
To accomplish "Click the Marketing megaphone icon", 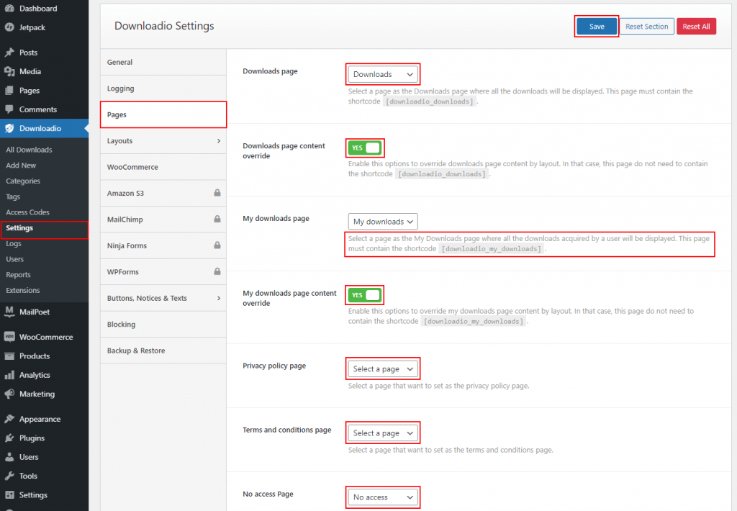I will click(9, 394).
